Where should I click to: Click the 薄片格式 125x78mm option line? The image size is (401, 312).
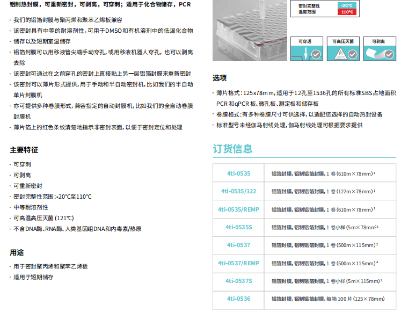[306, 98]
